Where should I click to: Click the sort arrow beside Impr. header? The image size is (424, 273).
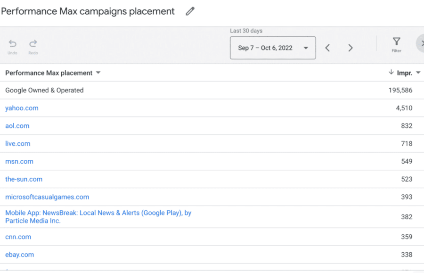pos(391,73)
